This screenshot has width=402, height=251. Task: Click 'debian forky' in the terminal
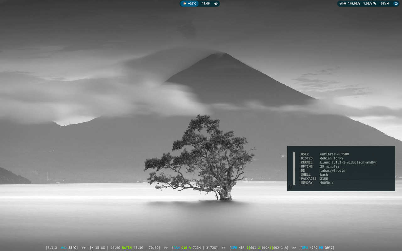pos(332,158)
